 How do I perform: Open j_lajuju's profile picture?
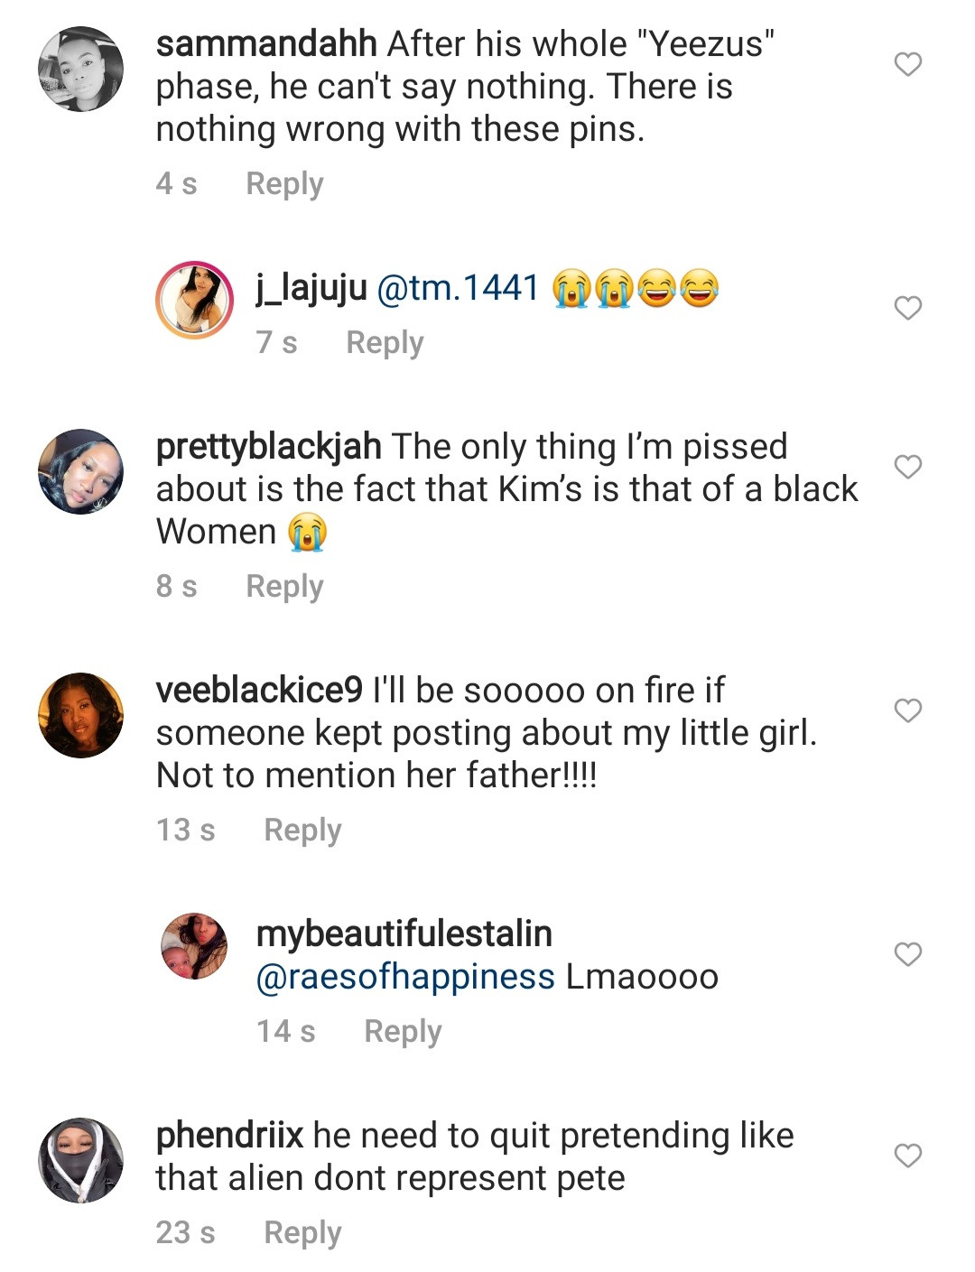click(x=195, y=300)
